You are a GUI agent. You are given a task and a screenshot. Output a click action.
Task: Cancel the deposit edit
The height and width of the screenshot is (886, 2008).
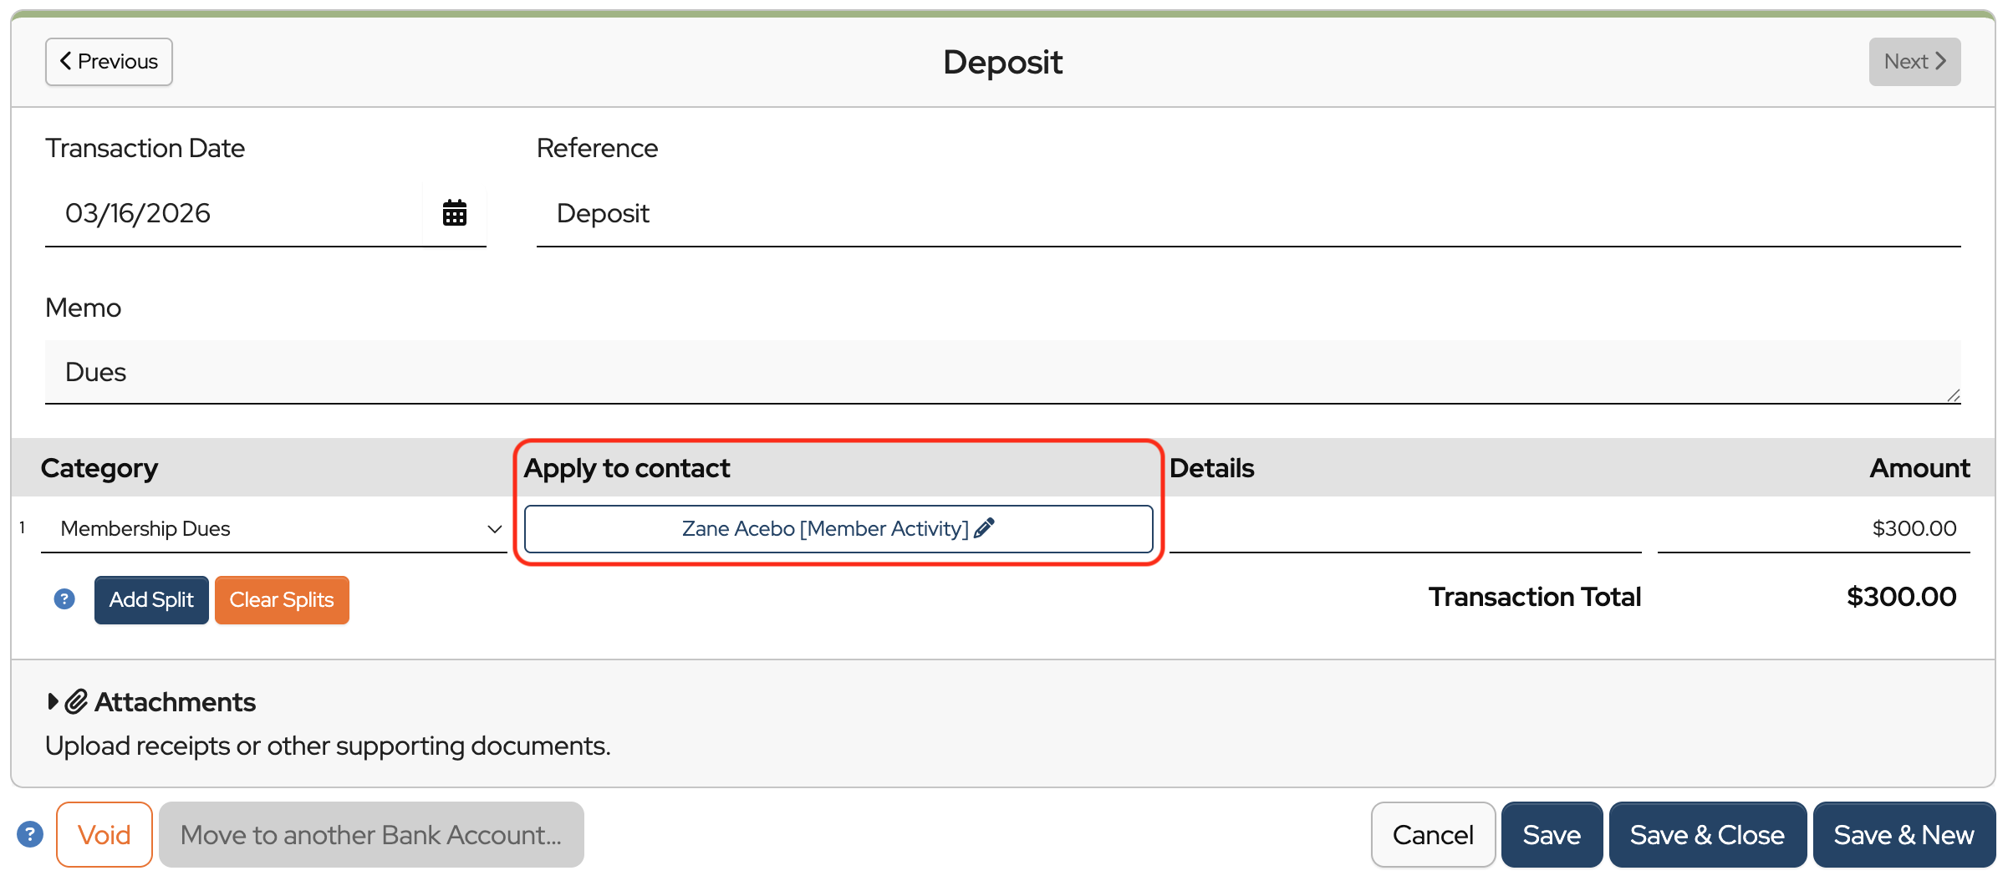pyautogui.click(x=1432, y=834)
